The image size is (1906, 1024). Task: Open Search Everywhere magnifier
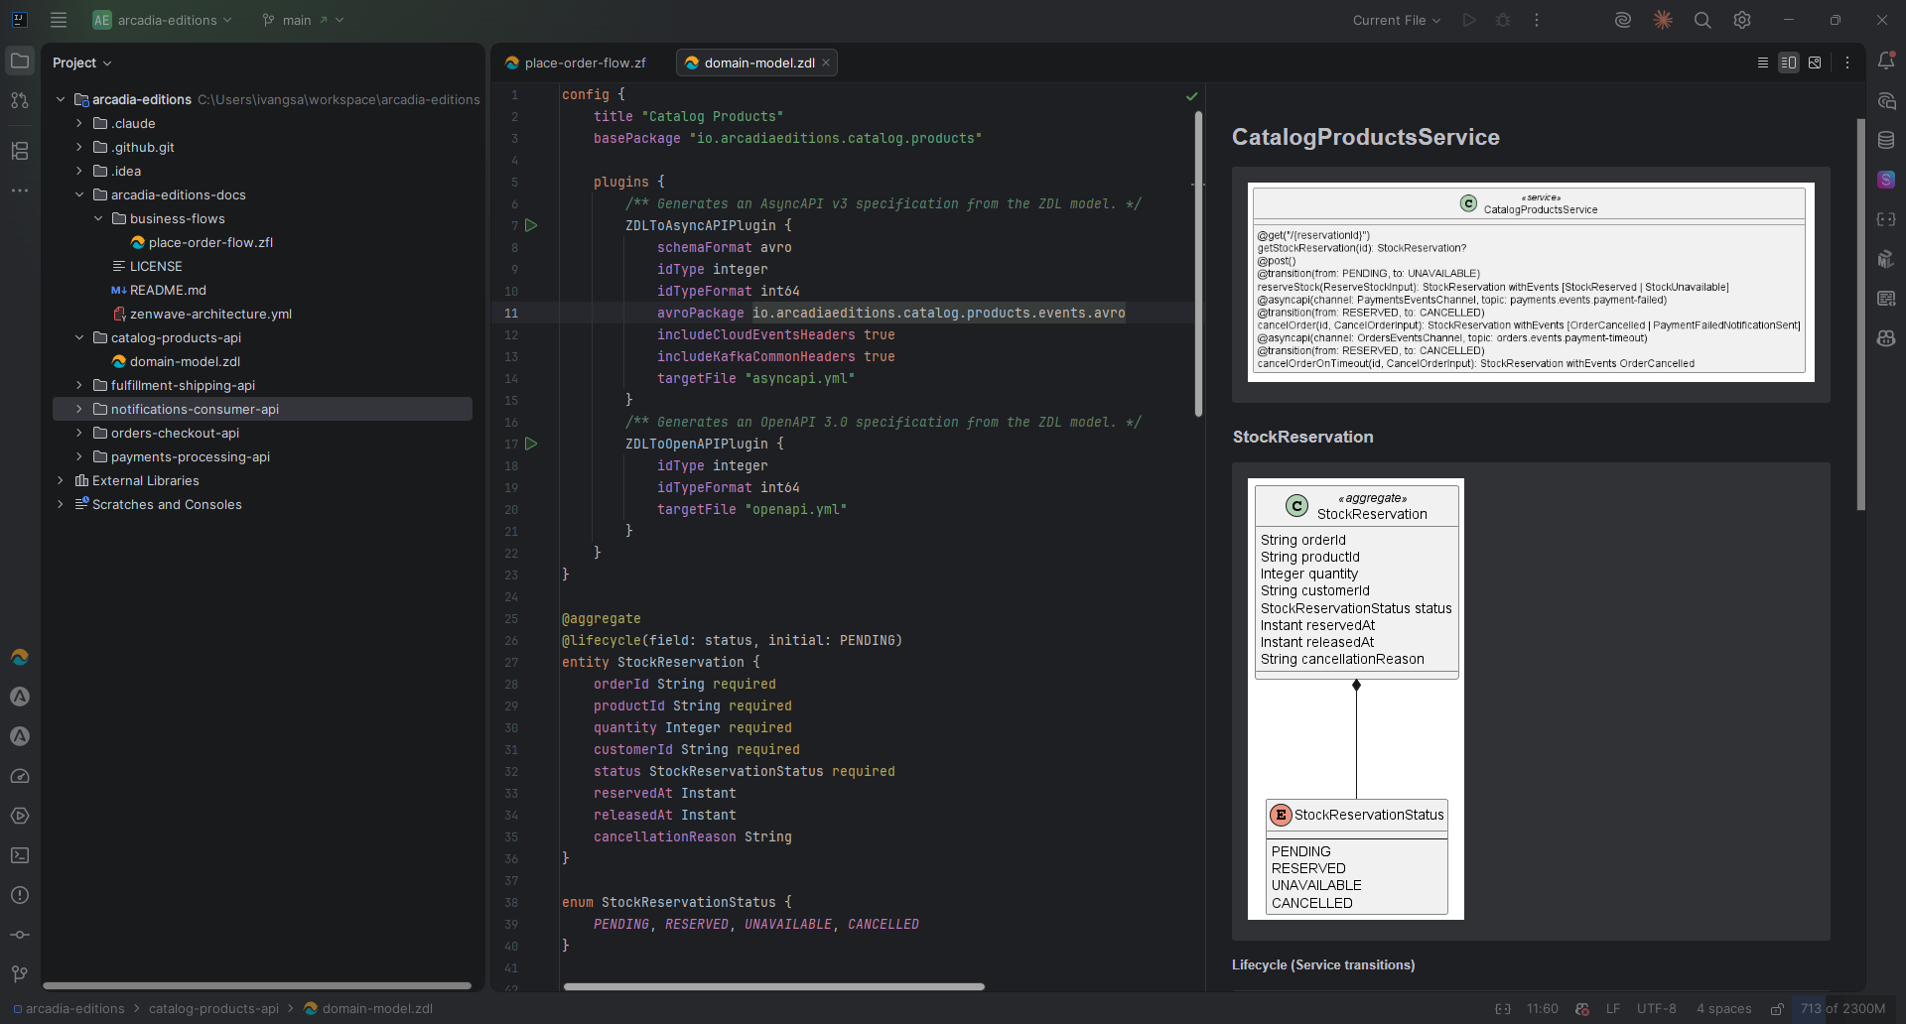(x=1702, y=20)
